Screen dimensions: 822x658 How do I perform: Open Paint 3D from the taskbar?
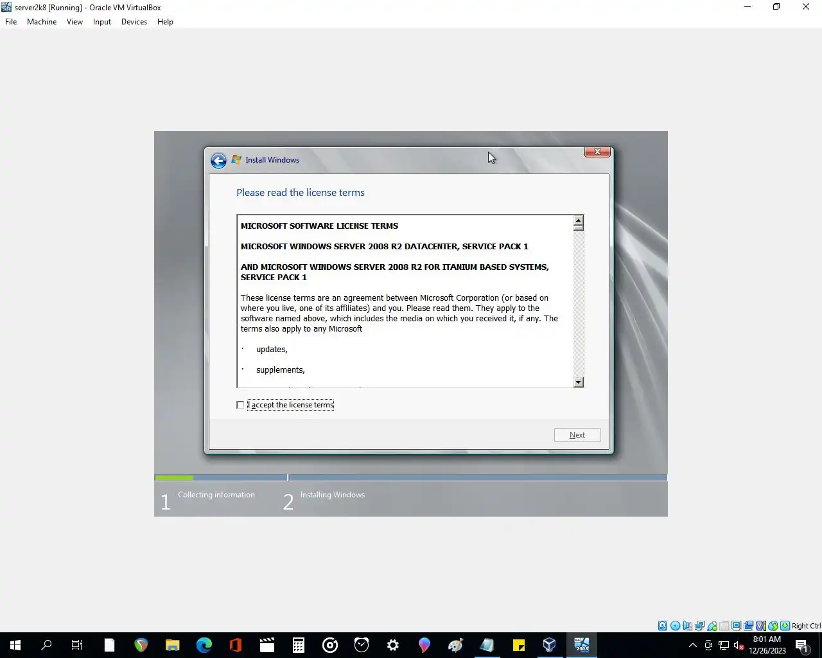click(x=424, y=645)
